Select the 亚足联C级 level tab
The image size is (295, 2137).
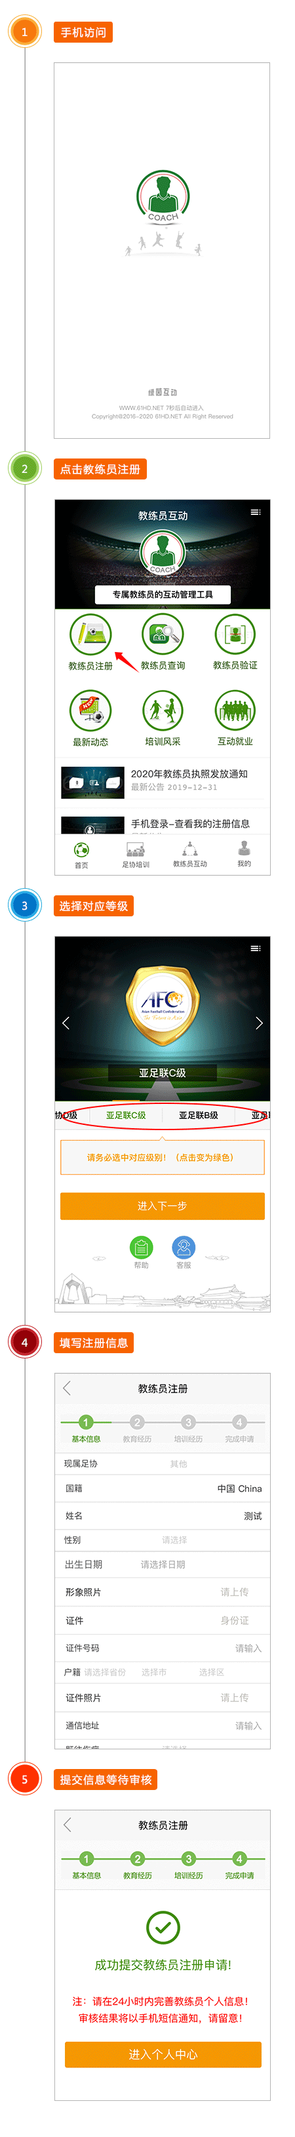[126, 1115]
